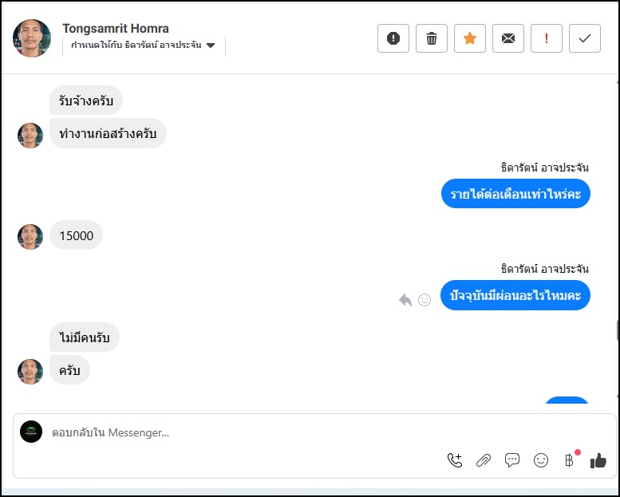Open the baht payment request icon
This screenshot has height=497, width=620.
[570, 460]
